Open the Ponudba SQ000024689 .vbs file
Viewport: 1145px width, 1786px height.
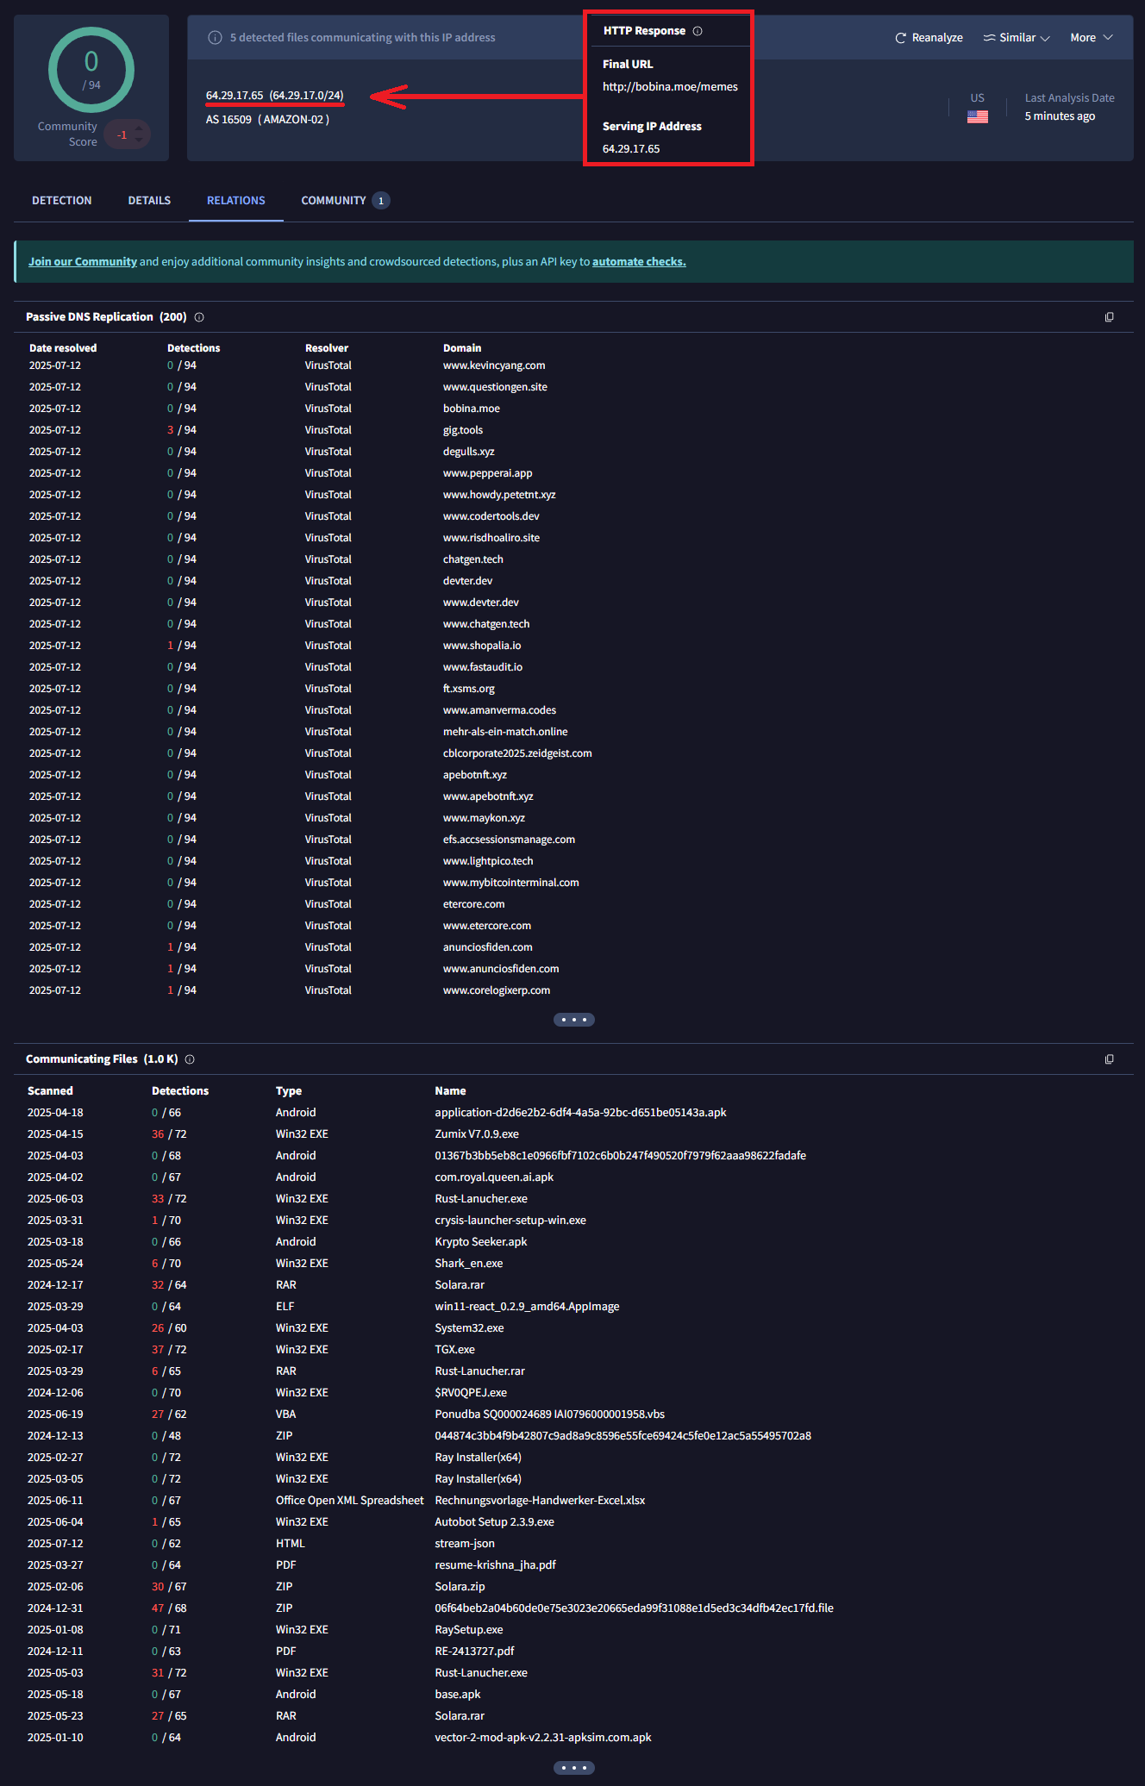click(x=550, y=1414)
